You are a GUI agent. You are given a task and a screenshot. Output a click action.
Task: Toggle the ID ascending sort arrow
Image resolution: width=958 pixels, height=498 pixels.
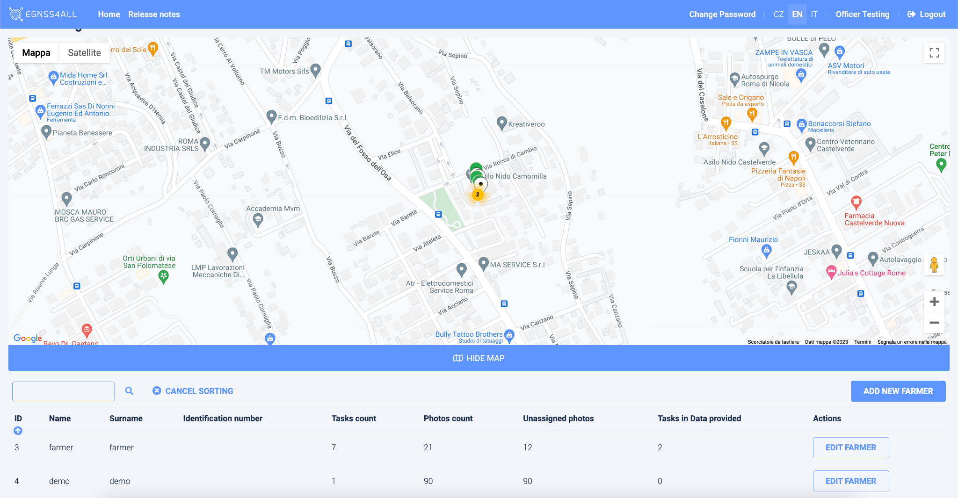click(18, 431)
